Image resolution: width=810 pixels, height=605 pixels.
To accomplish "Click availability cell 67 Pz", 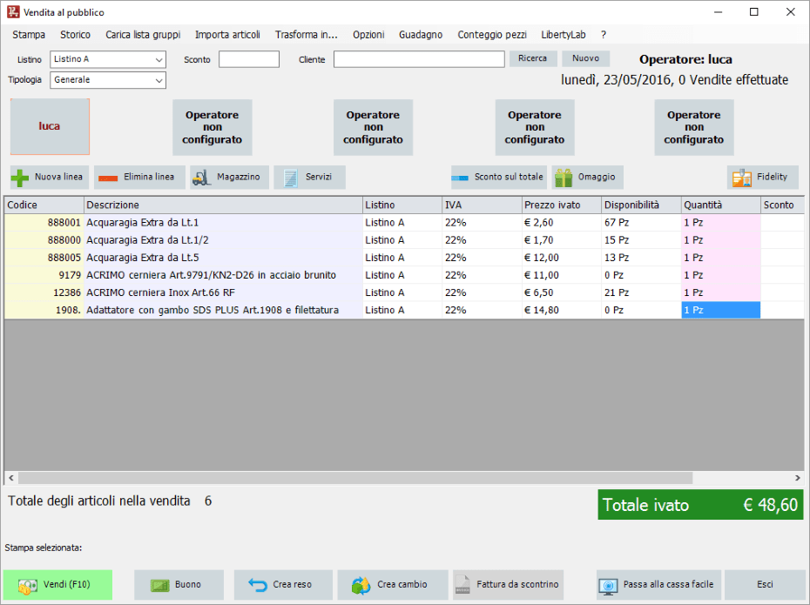I will pyautogui.click(x=641, y=223).
